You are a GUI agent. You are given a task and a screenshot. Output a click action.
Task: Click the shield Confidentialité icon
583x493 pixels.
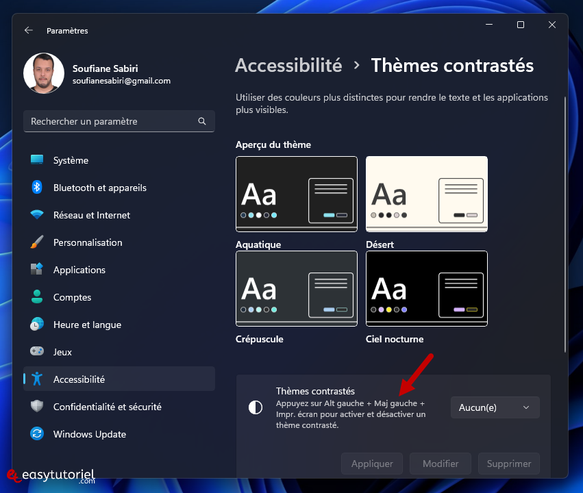(37, 406)
